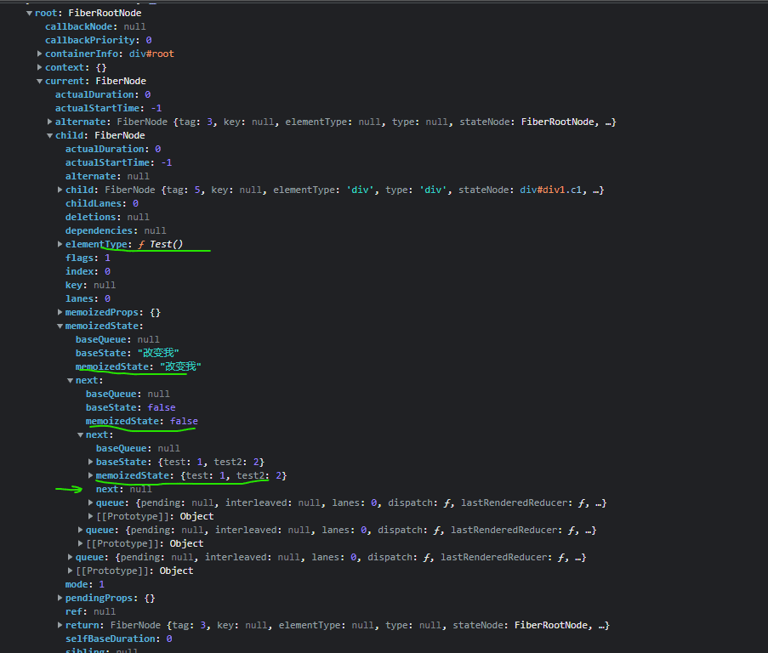
Task: Select the memoizedState: false row
Action: point(141,422)
